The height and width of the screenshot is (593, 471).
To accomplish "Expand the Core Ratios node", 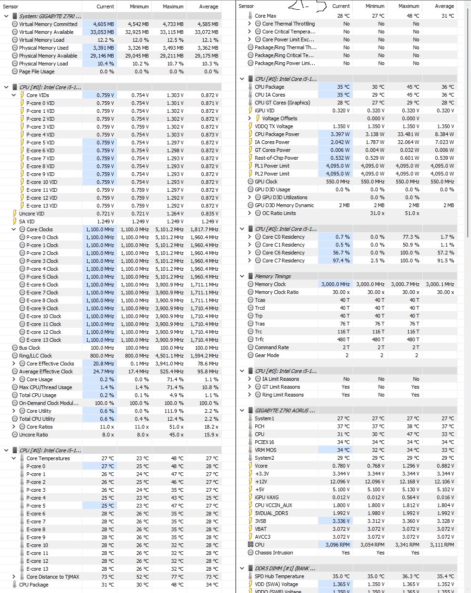I will pyautogui.click(x=13, y=427).
